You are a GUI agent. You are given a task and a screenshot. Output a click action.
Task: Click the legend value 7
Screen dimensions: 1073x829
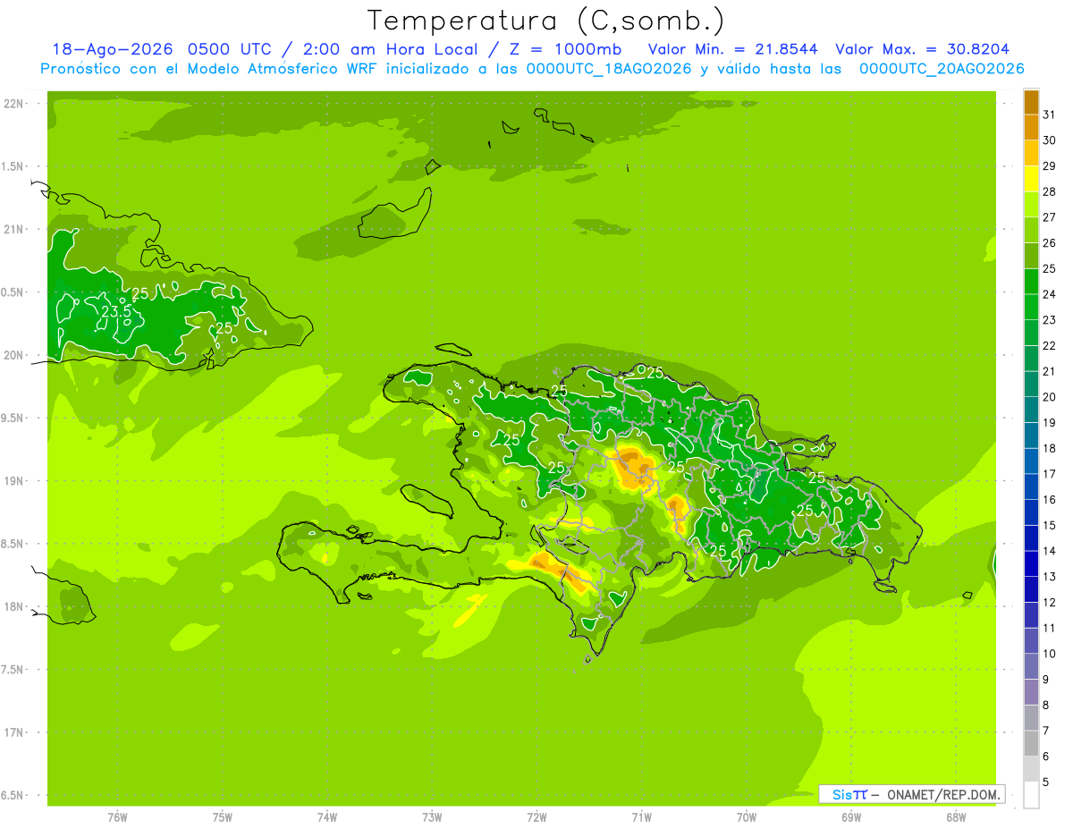[1046, 732]
